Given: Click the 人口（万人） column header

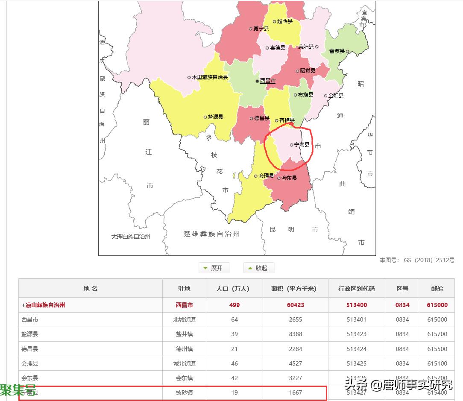Looking at the screenshot, I should click(234, 289).
